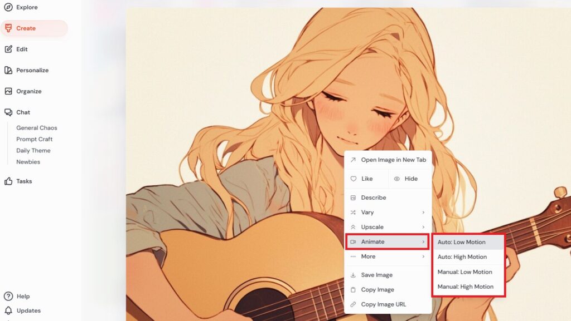Click the download icon beside Save Image
Image resolution: width=571 pixels, height=321 pixels.
[353, 275]
